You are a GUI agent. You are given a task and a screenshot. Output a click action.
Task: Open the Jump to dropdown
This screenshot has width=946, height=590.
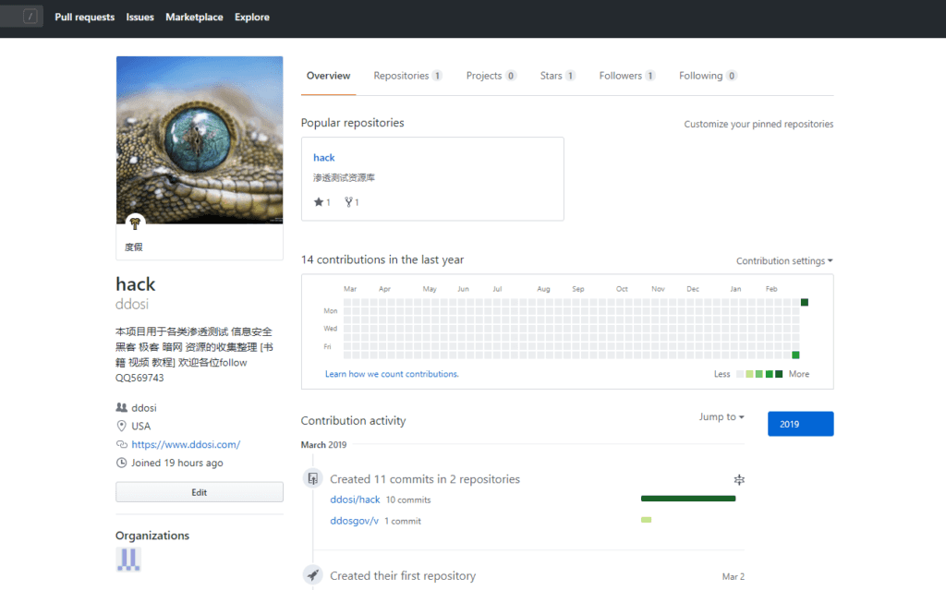click(721, 417)
